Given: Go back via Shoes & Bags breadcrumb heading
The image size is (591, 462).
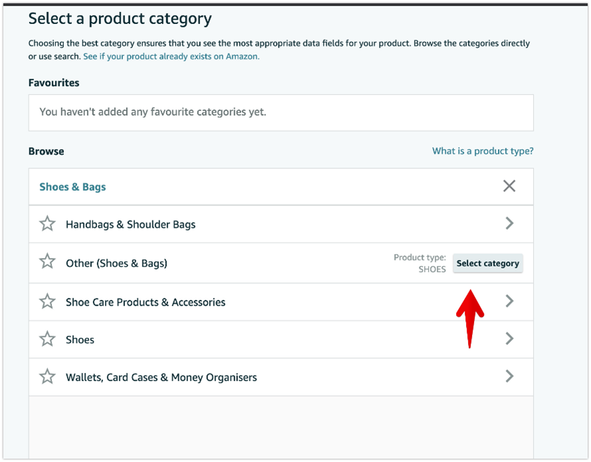Looking at the screenshot, I should pyautogui.click(x=72, y=187).
